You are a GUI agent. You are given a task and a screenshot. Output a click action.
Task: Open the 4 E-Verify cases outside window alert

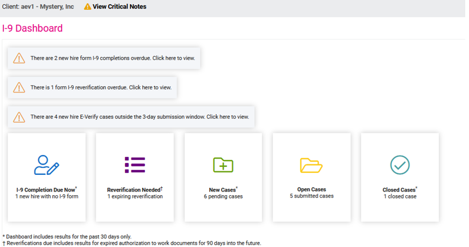click(131, 117)
